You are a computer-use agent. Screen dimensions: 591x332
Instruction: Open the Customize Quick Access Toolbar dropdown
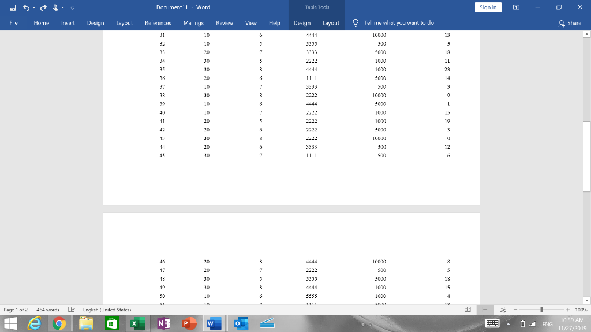(72, 7)
